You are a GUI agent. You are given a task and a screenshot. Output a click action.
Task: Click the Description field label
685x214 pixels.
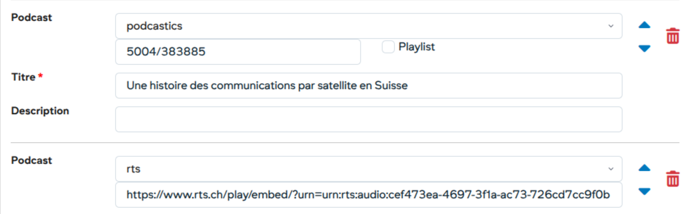point(40,111)
